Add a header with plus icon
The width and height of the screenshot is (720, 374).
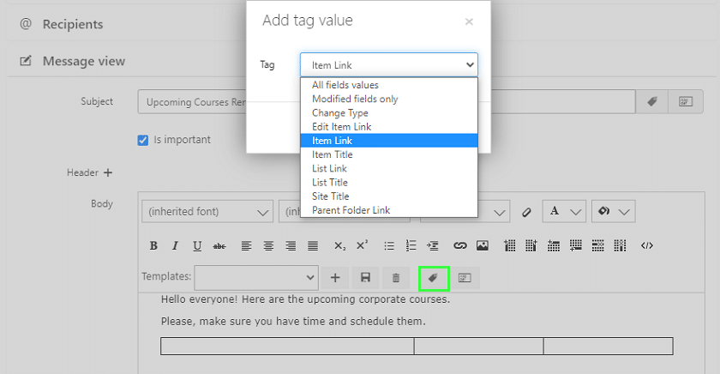click(x=108, y=172)
